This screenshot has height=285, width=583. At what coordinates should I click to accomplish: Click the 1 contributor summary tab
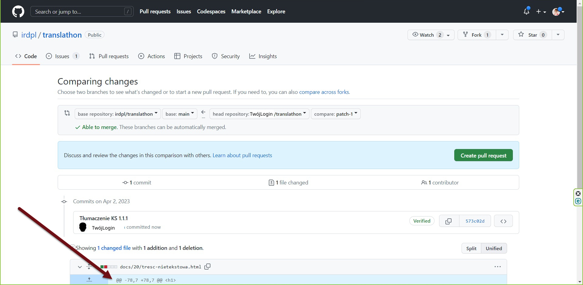click(440, 183)
